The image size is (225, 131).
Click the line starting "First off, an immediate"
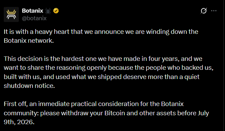(x=94, y=104)
